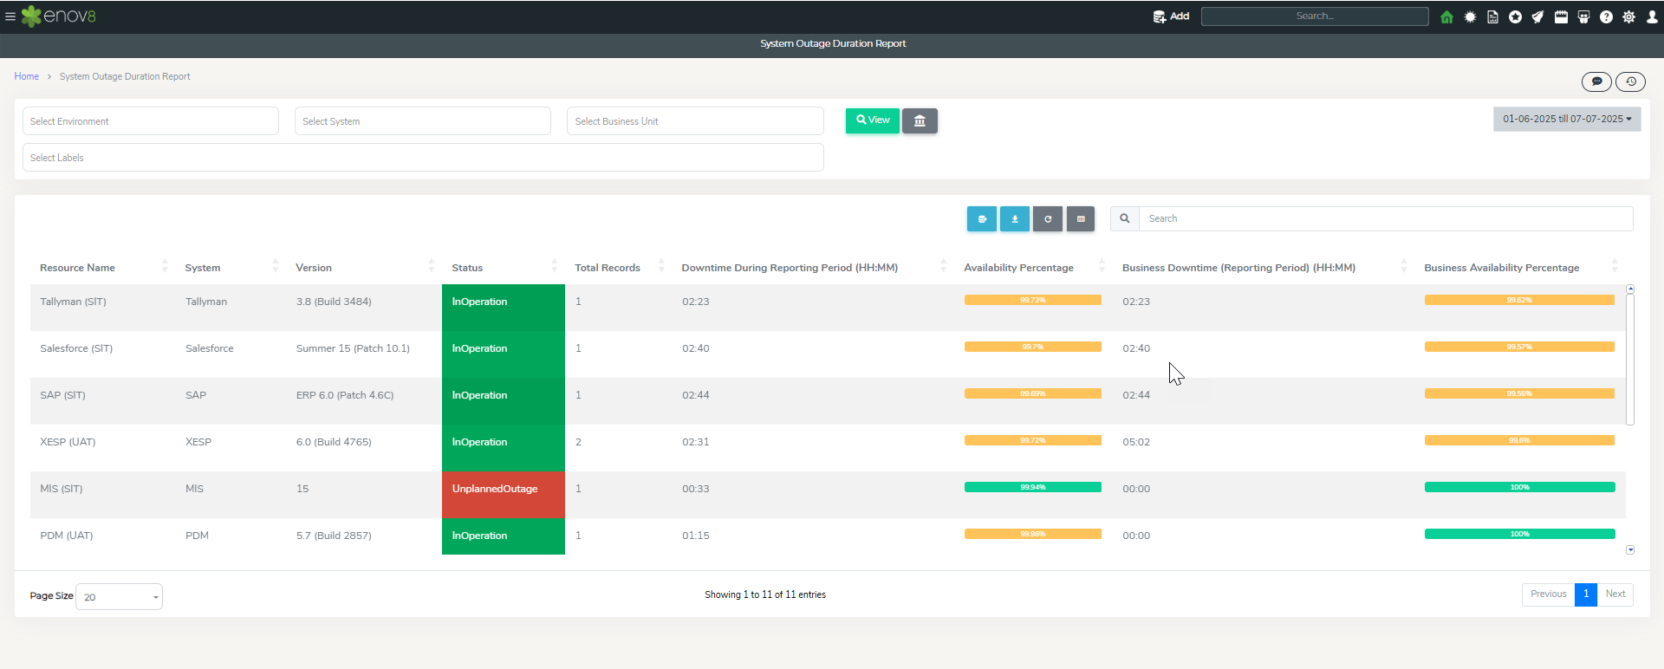Screen dimensions: 1664x669
Task: Click the MIS (SIT) resource name
Action: (x=62, y=489)
